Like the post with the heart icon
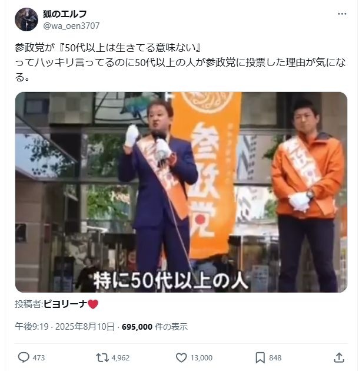The width and height of the screenshot is (359, 371). (x=181, y=357)
